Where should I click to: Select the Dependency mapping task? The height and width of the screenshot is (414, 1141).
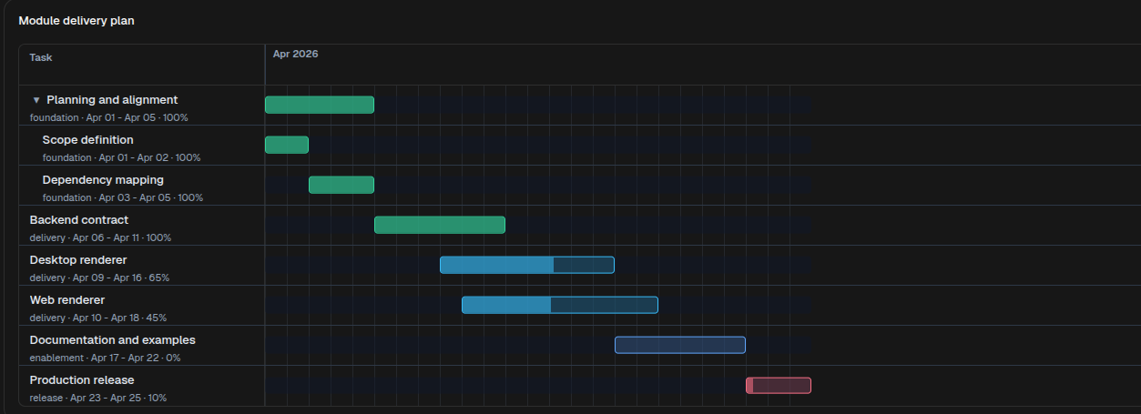(x=142, y=186)
